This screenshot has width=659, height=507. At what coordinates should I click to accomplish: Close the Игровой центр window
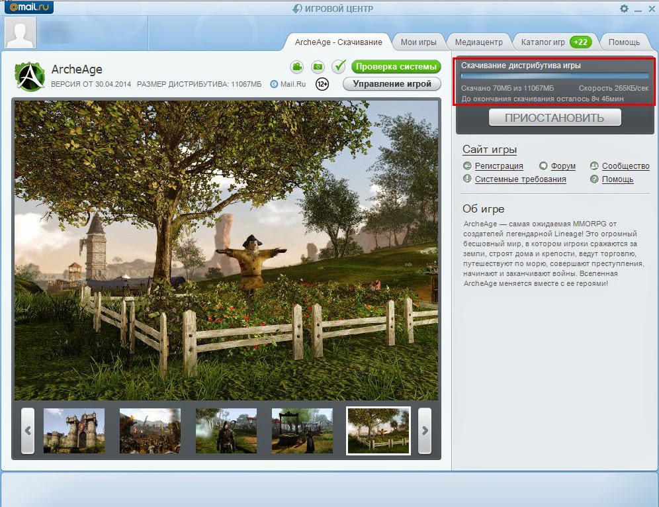tap(652, 9)
